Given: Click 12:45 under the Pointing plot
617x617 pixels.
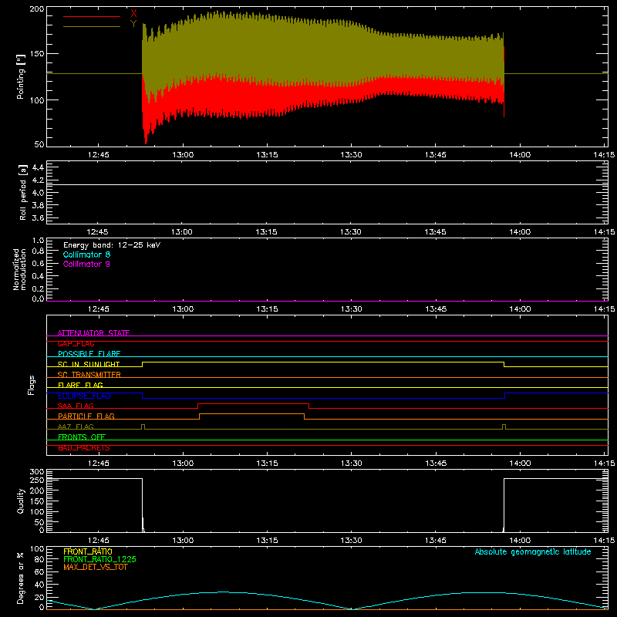Looking at the screenshot, I should point(99,155).
